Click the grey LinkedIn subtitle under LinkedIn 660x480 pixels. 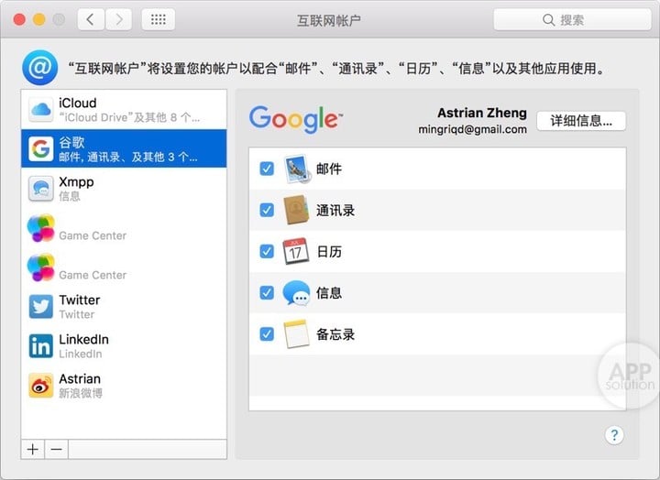(x=81, y=354)
